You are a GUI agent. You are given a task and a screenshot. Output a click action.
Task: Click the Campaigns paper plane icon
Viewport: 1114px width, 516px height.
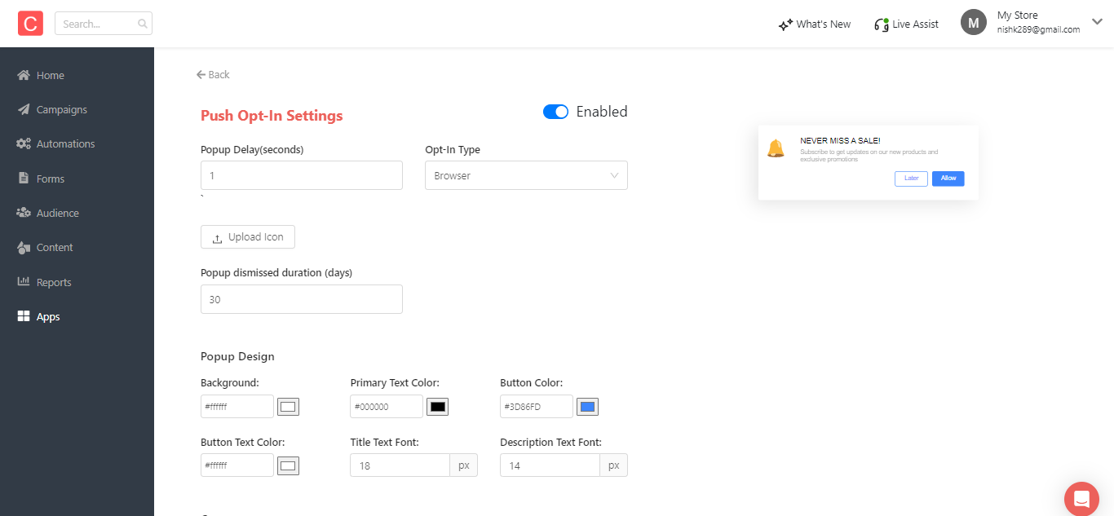click(24, 109)
